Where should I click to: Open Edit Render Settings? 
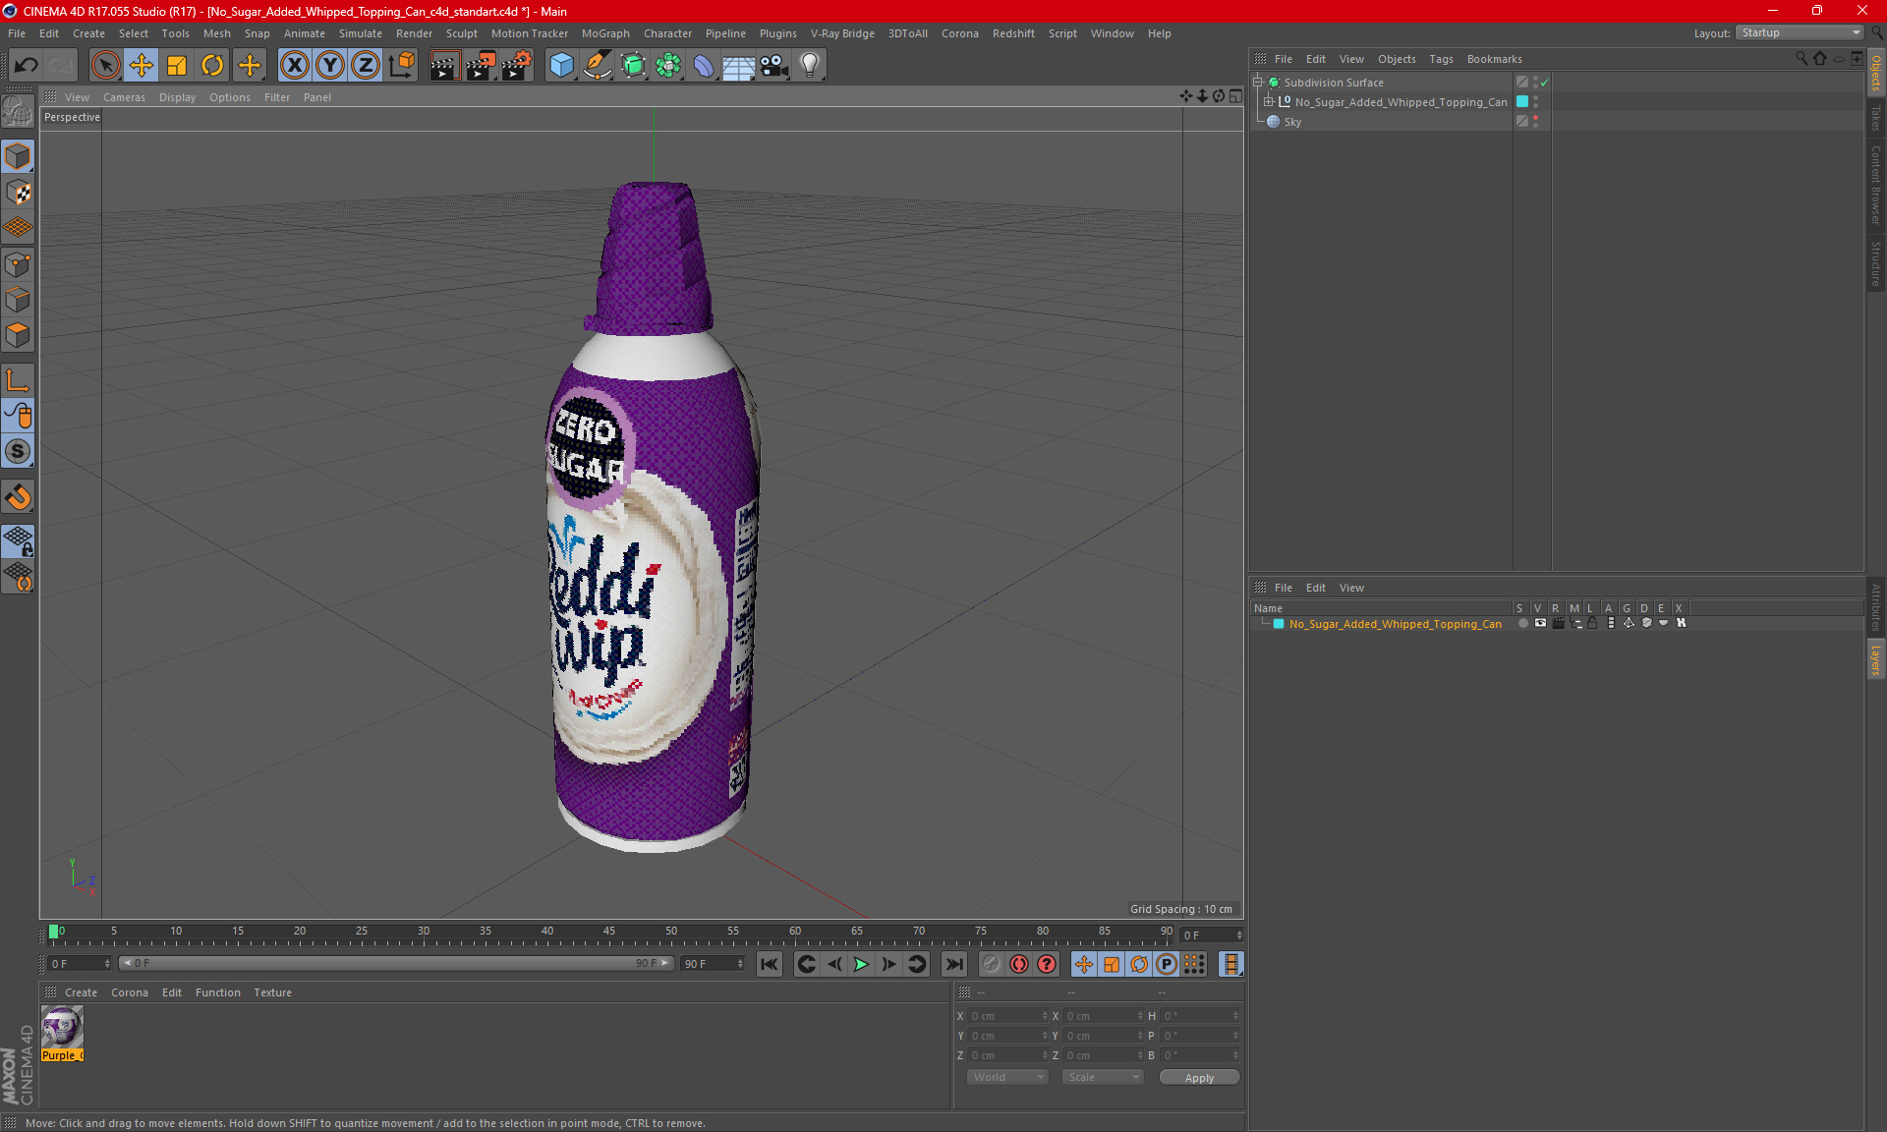point(517,66)
